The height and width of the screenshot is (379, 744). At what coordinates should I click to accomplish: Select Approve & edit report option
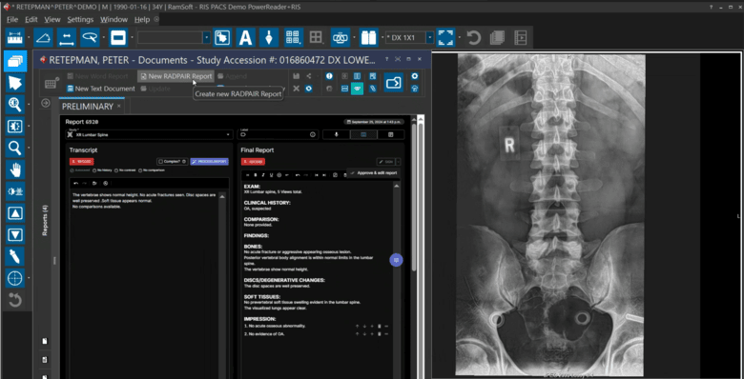tap(373, 173)
